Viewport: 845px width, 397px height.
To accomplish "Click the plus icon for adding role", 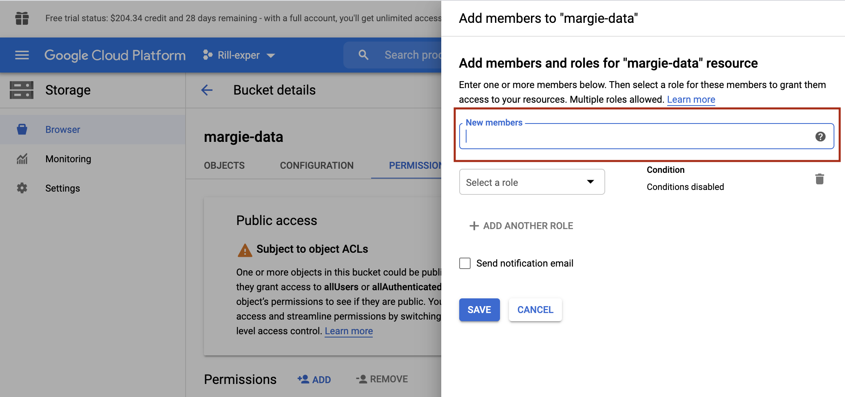I will pos(474,226).
